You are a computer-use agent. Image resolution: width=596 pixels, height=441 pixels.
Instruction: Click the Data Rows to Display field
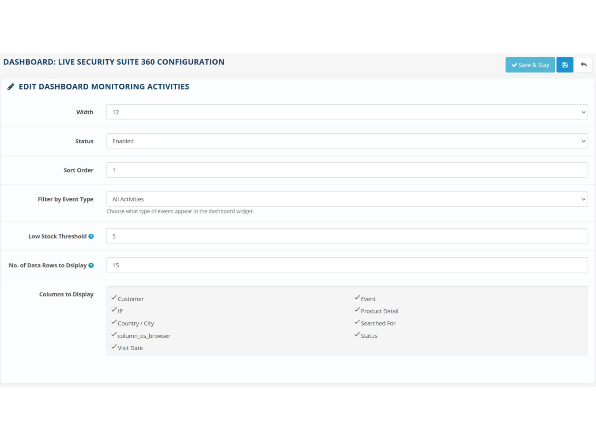pyautogui.click(x=347, y=265)
